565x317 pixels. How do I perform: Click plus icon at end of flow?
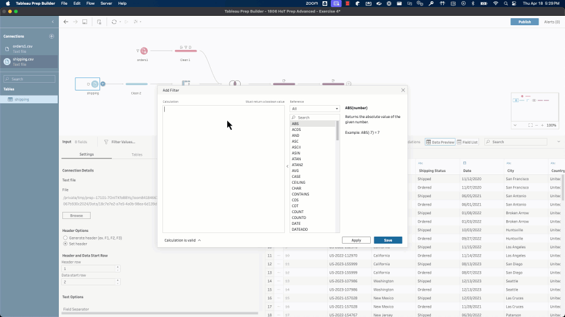pyautogui.click(x=348, y=84)
